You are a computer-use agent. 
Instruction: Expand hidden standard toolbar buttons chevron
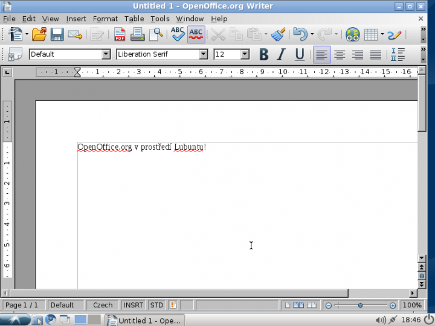[423, 29]
